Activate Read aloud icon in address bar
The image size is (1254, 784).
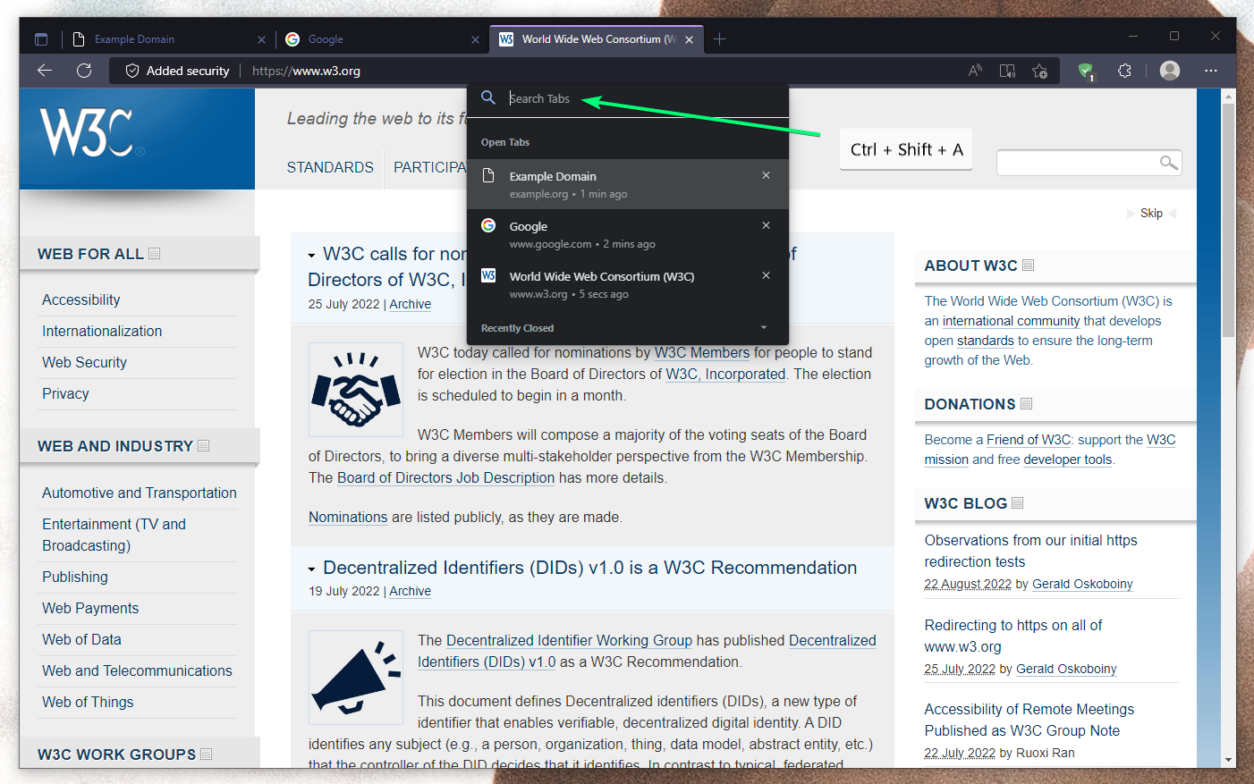pyautogui.click(x=975, y=71)
